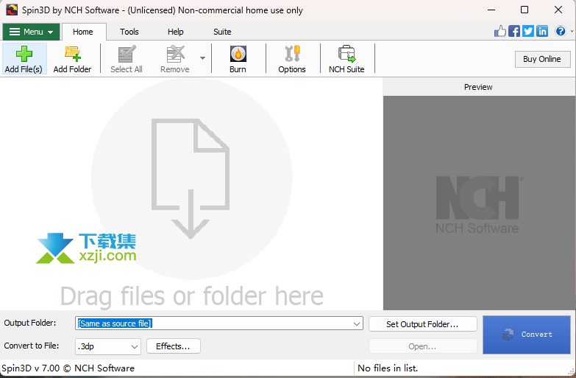The height and width of the screenshot is (378, 576).
Task: Open the Burn disc tool
Action: coord(238,59)
